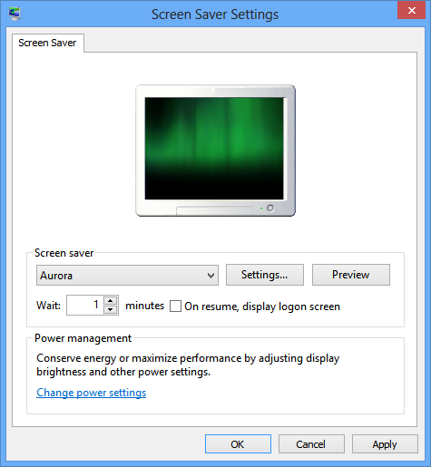Click the Aurora preview monitor thumbnail
This screenshot has width=431, height=467.
point(215,151)
